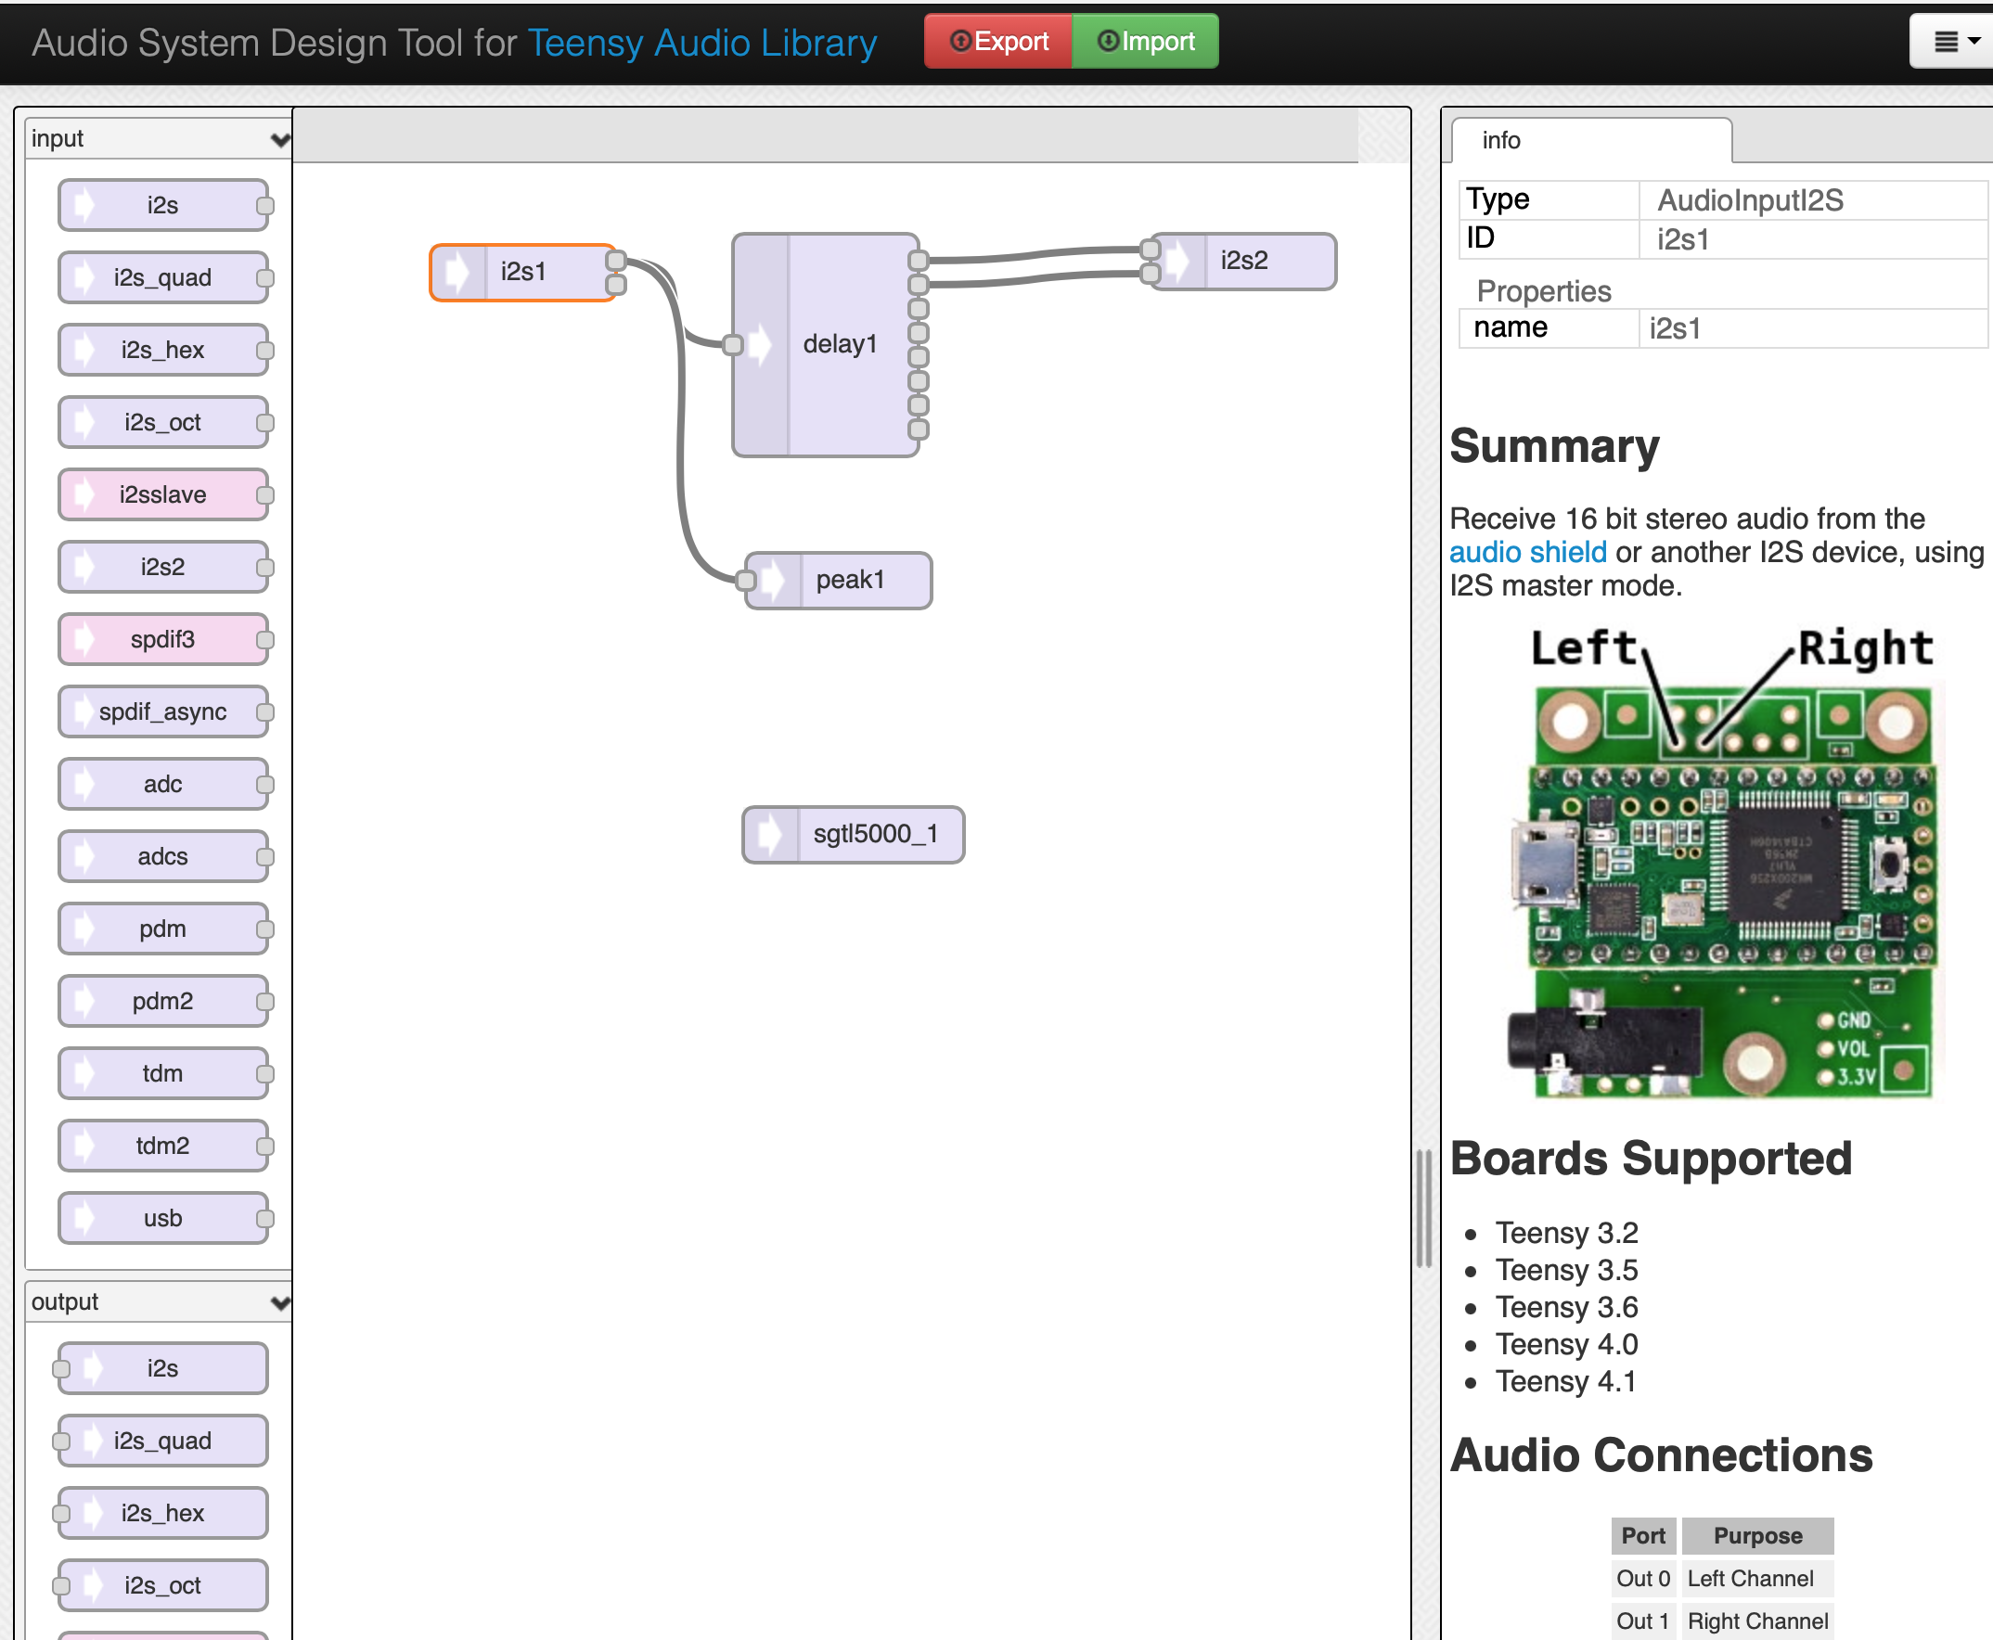Collapse the output palette section
This screenshot has width=1993, height=1640.
278,1301
